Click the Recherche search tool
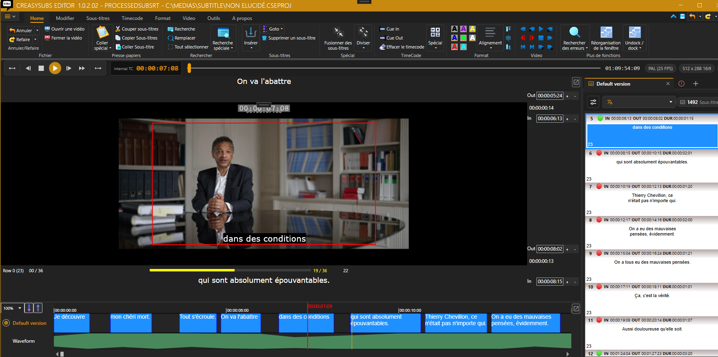The image size is (718, 357). (x=181, y=29)
